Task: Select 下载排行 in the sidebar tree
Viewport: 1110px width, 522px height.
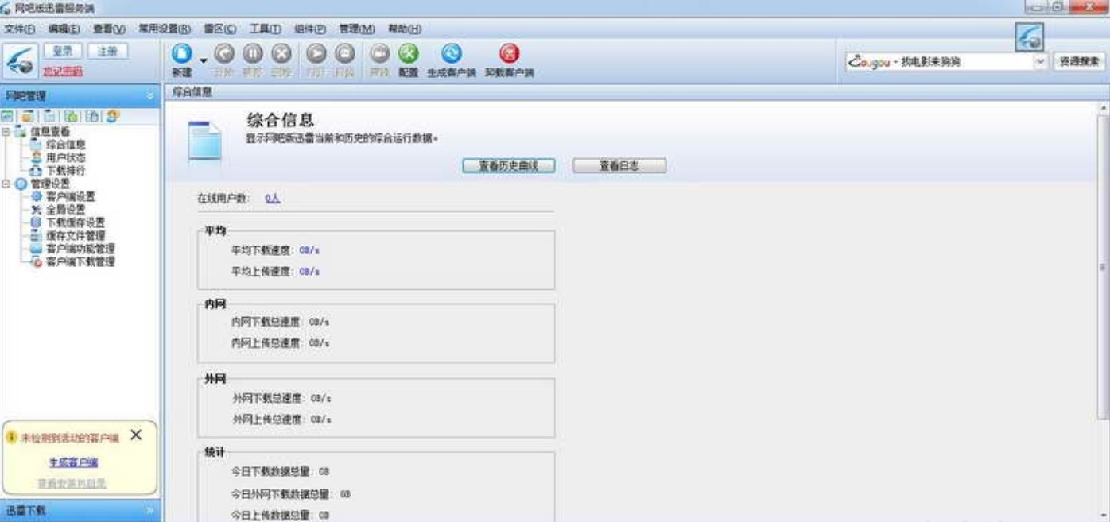Action: tap(65, 170)
